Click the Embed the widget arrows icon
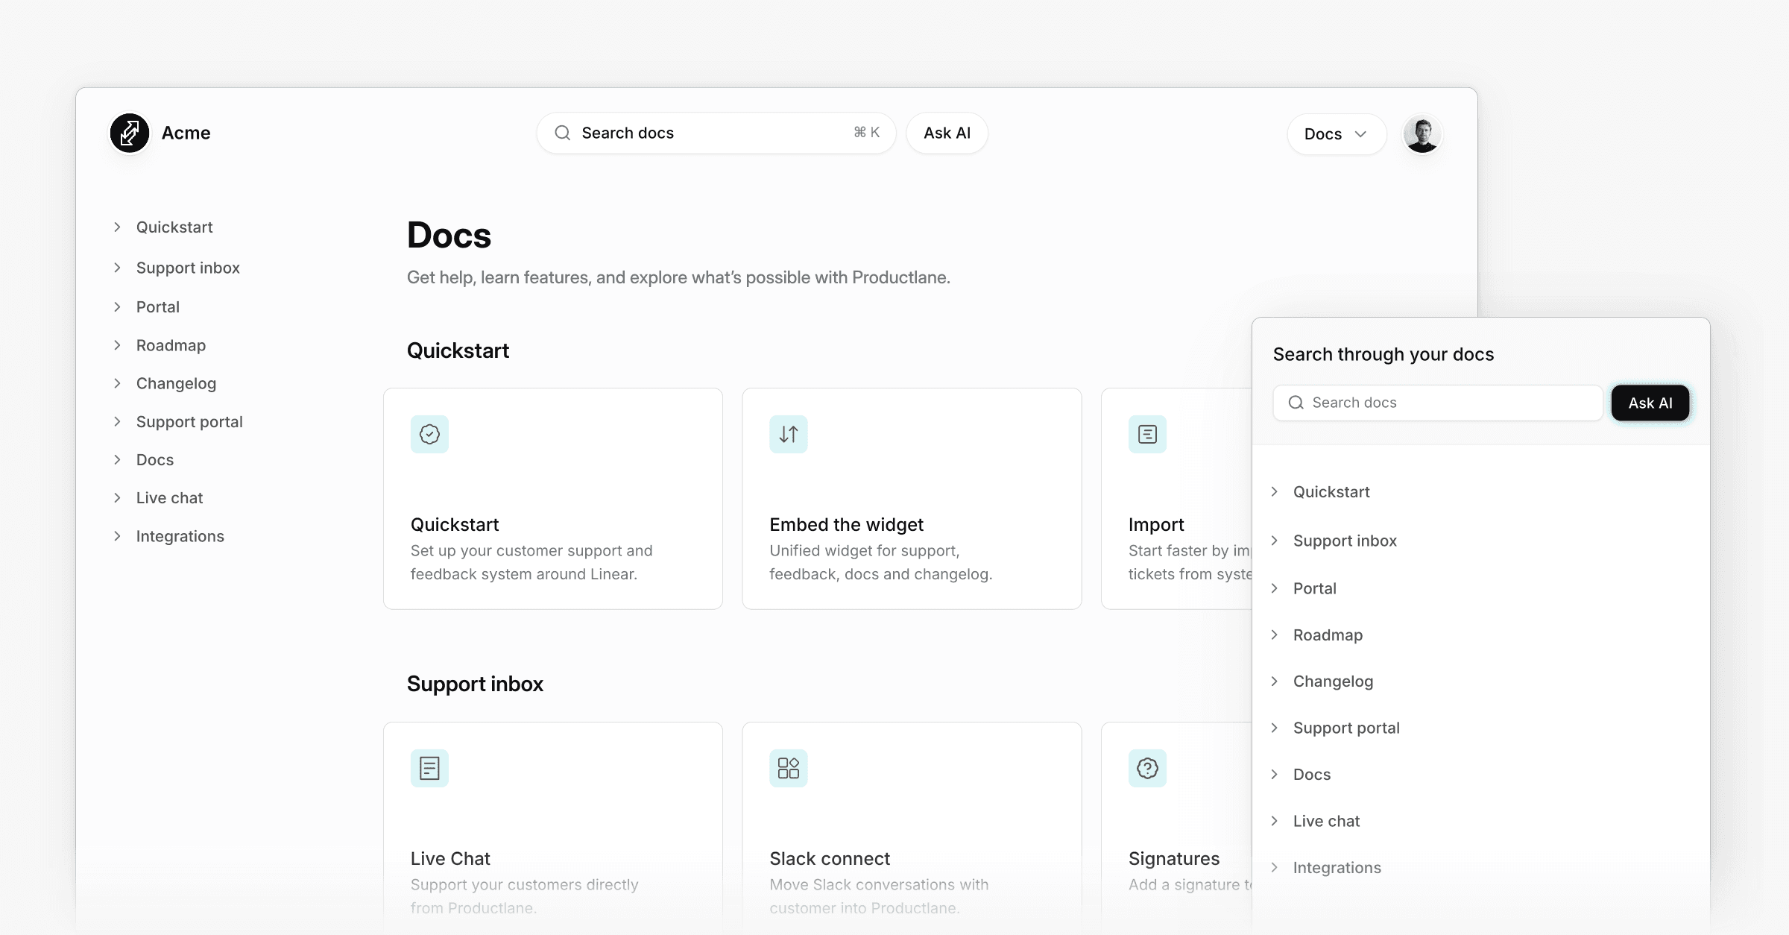The width and height of the screenshot is (1789, 935). pyautogui.click(x=788, y=434)
